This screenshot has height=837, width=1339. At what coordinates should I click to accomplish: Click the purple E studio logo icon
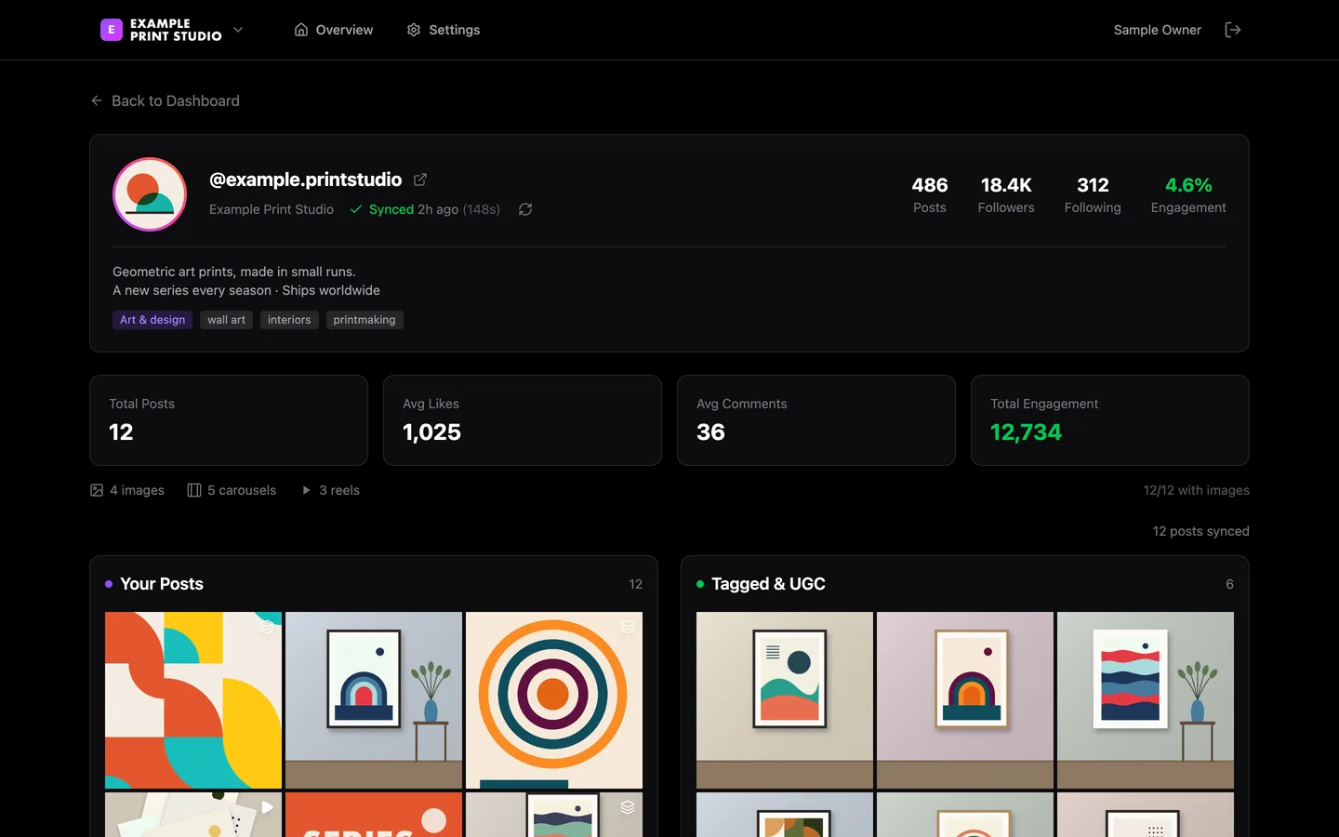click(112, 30)
